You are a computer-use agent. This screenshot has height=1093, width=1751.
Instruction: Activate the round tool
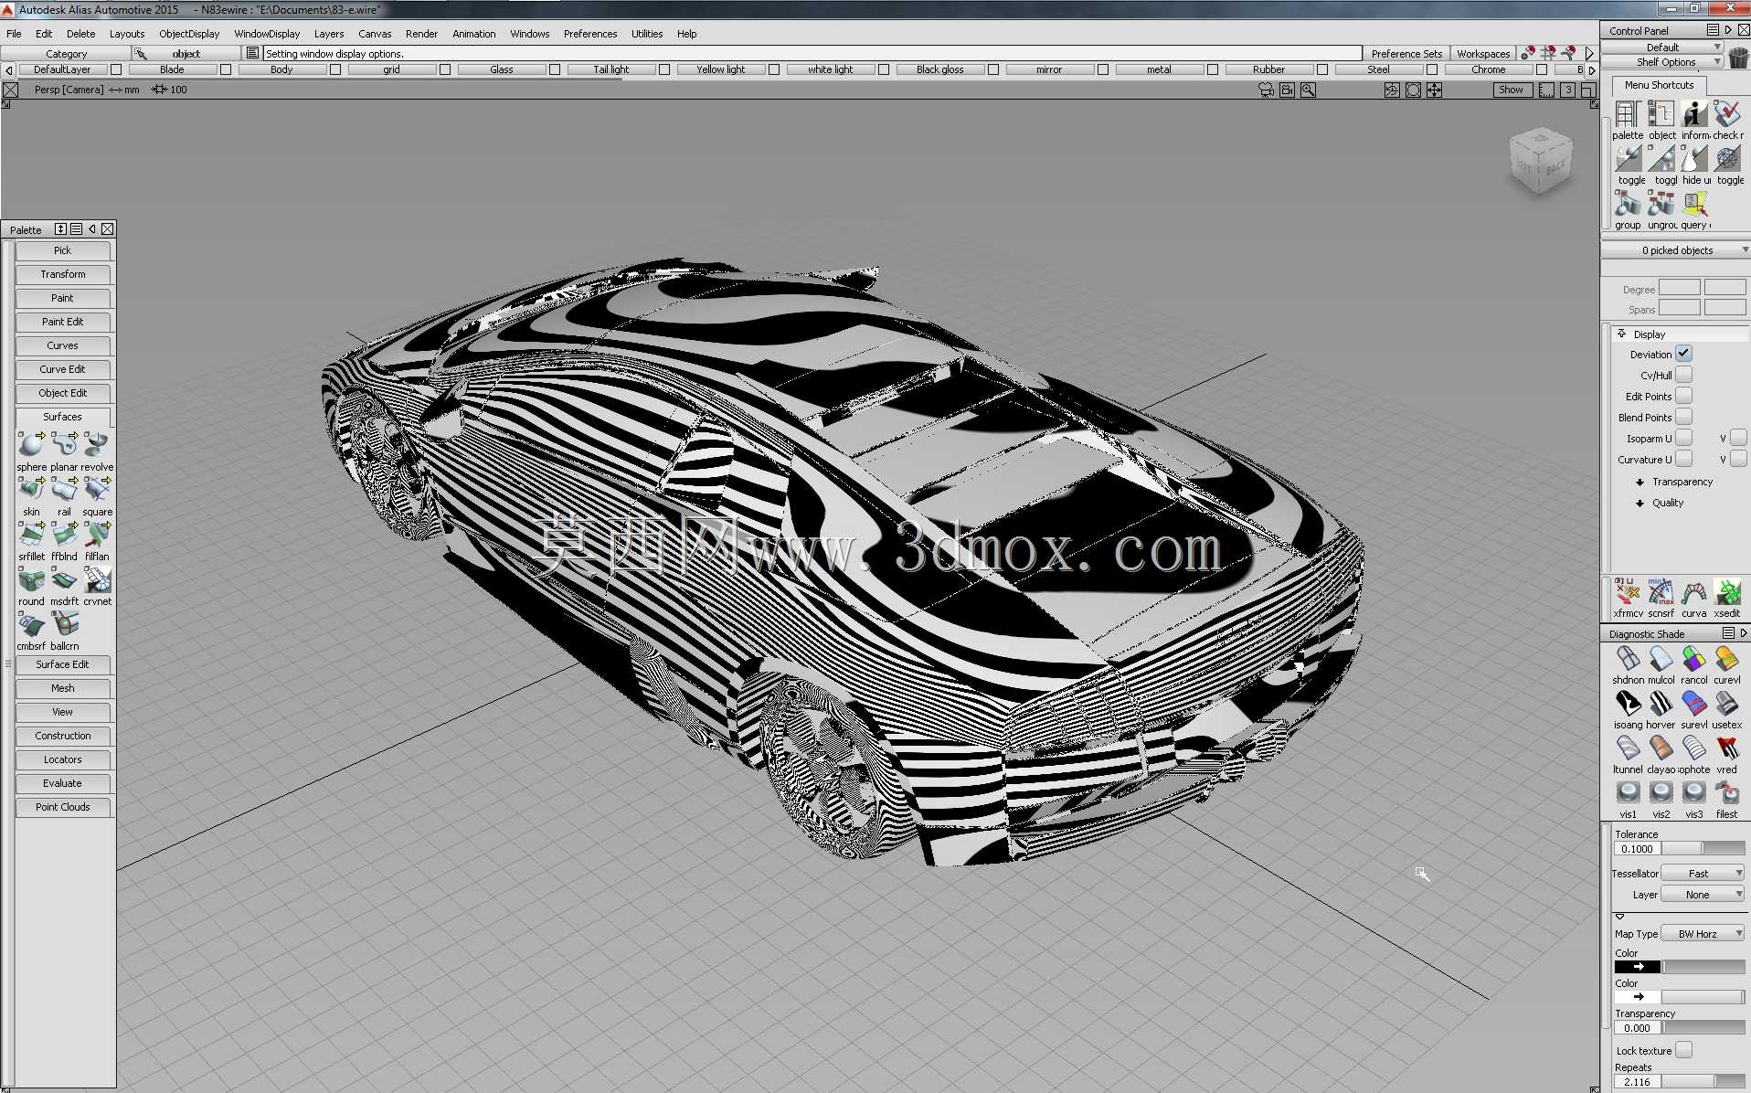coord(31,579)
